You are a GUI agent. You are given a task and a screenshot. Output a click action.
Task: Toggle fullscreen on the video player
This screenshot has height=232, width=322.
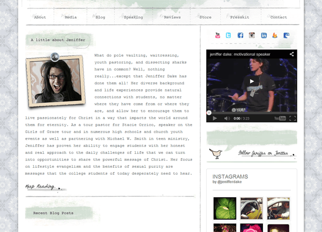coord(292,118)
